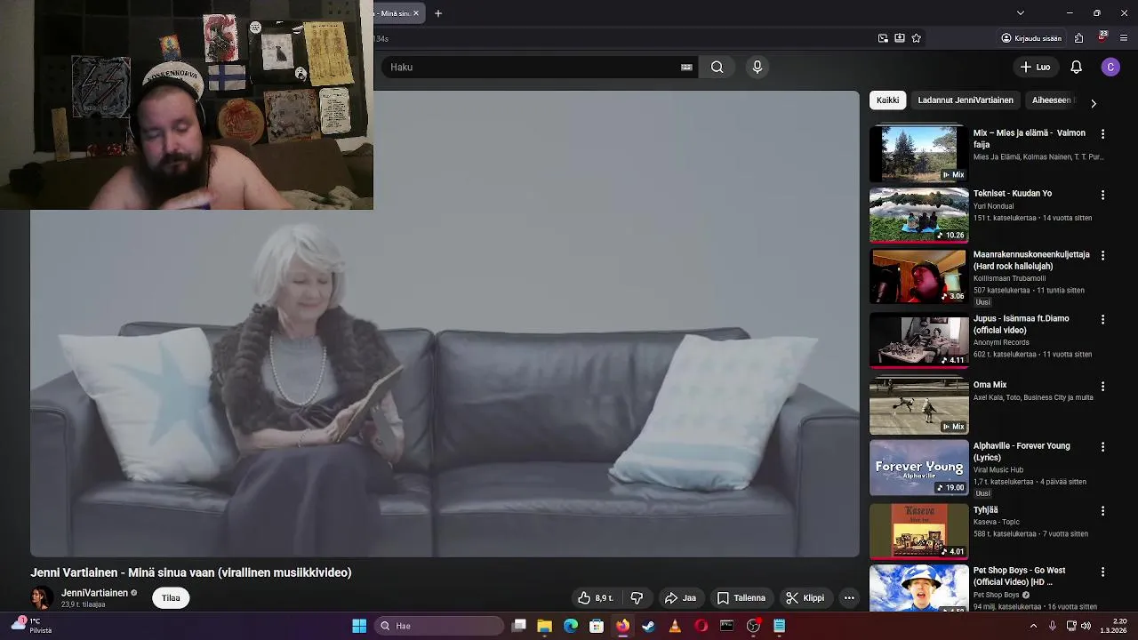Open File Explorer from the taskbar
Screen dimensions: 1138x640
[545, 626]
